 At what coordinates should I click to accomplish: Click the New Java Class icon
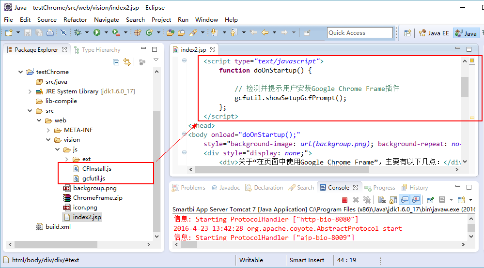149,32
